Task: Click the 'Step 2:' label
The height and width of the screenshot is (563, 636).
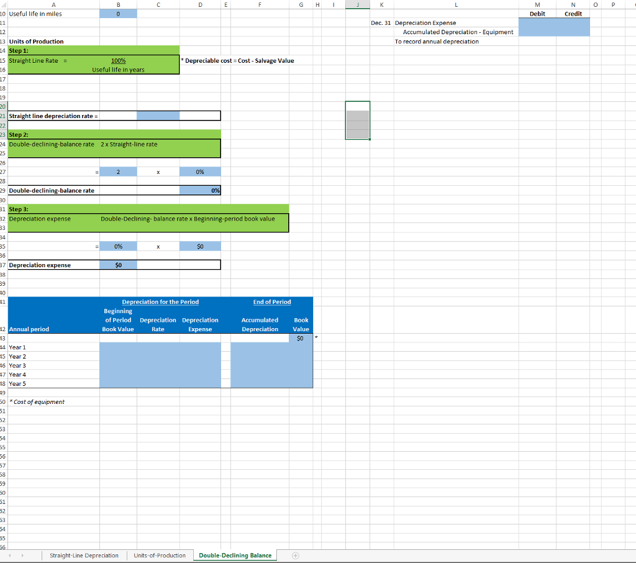Action: (x=19, y=134)
